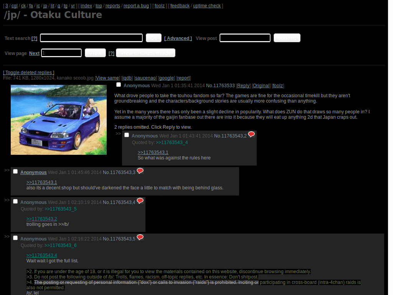Screen dimensions: 393x295
Task: Open the Text search help [?] link
Action: pyautogui.click(x=34, y=38)
